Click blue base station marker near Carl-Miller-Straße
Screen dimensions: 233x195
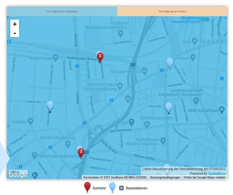pos(170,63)
